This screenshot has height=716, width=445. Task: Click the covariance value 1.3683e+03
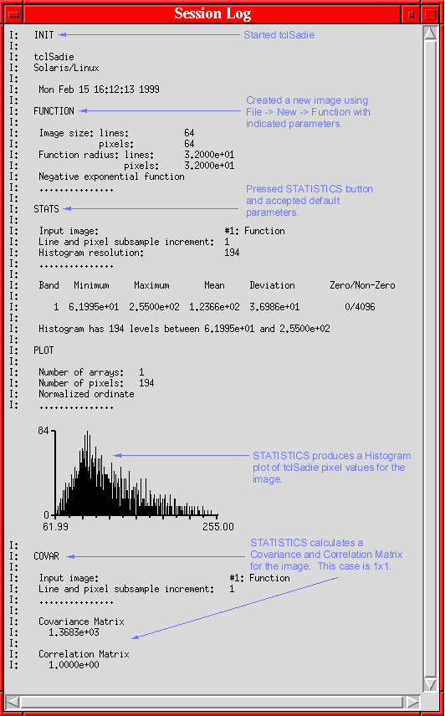tap(74, 632)
